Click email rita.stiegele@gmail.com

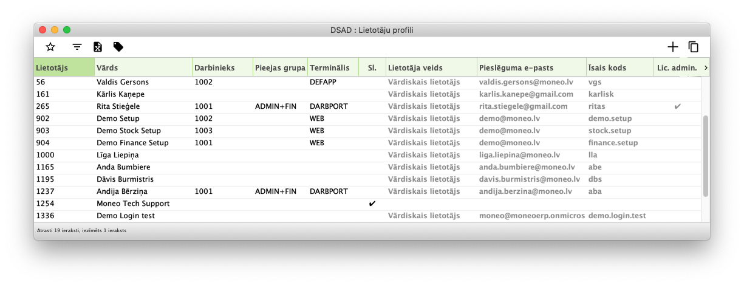tap(524, 106)
